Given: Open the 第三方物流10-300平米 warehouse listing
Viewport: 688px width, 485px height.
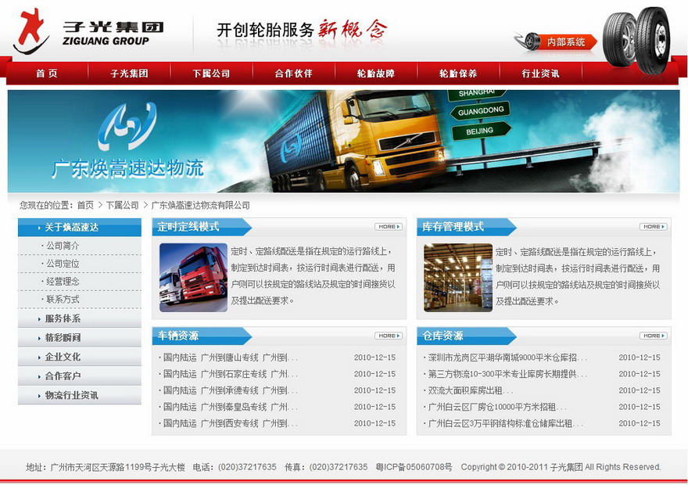Looking at the screenshot, I should (x=507, y=374).
